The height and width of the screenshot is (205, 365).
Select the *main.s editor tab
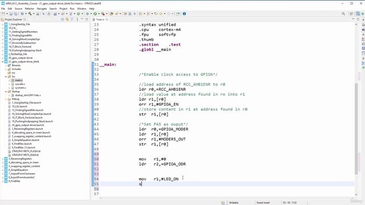point(100,19)
